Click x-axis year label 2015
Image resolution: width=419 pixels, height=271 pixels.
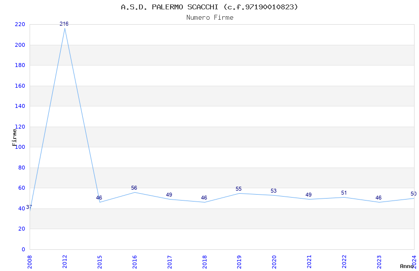click(x=100, y=262)
